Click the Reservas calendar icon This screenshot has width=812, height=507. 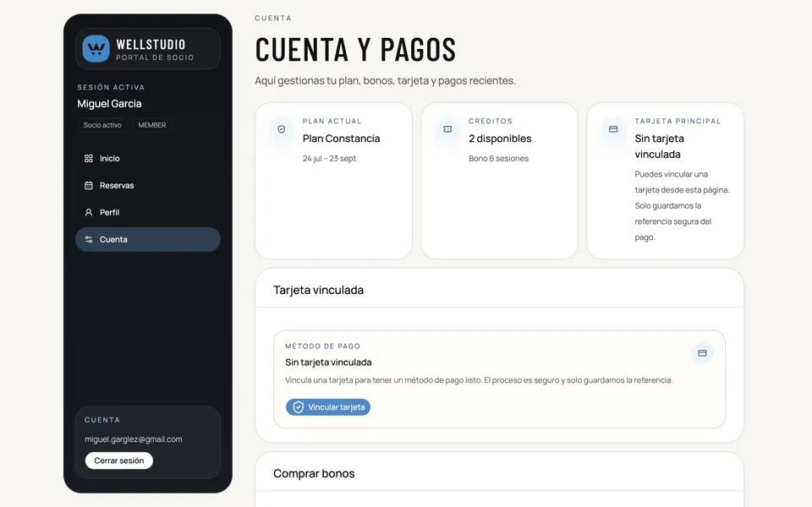coord(89,185)
